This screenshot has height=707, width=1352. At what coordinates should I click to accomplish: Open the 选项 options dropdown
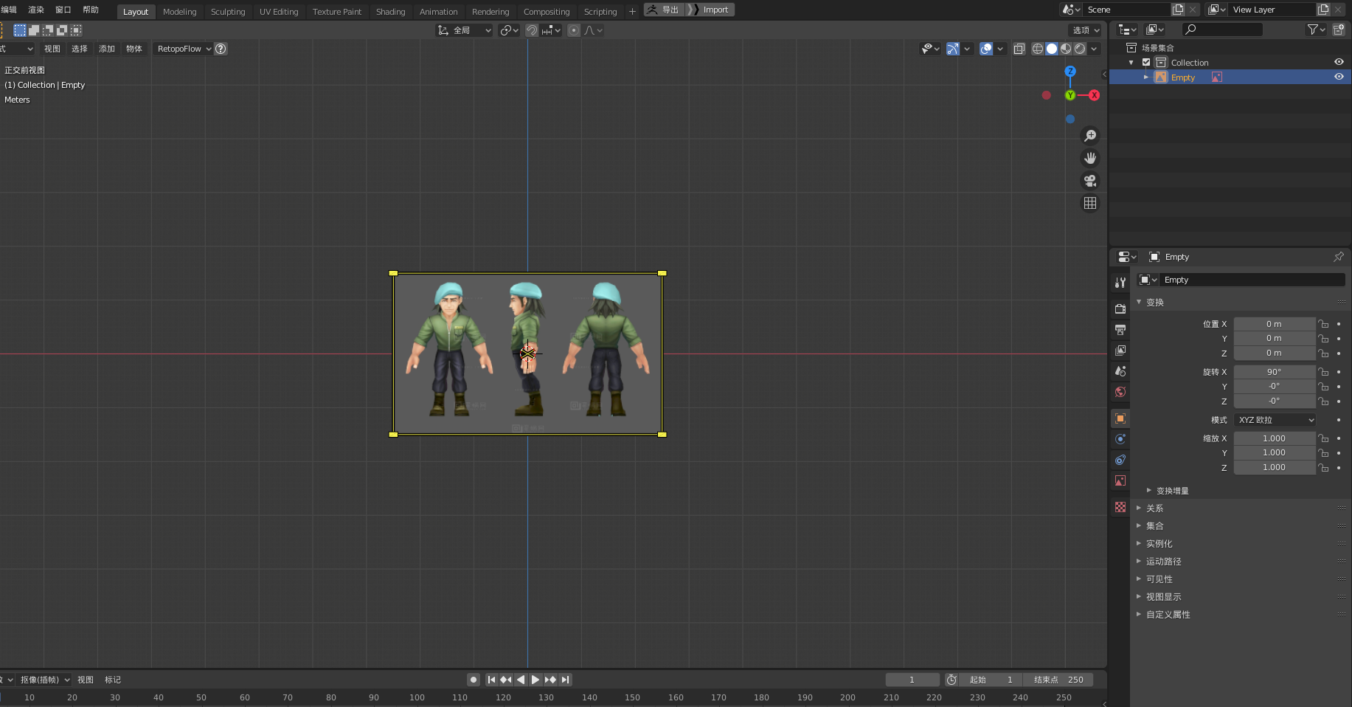coord(1085,30)
